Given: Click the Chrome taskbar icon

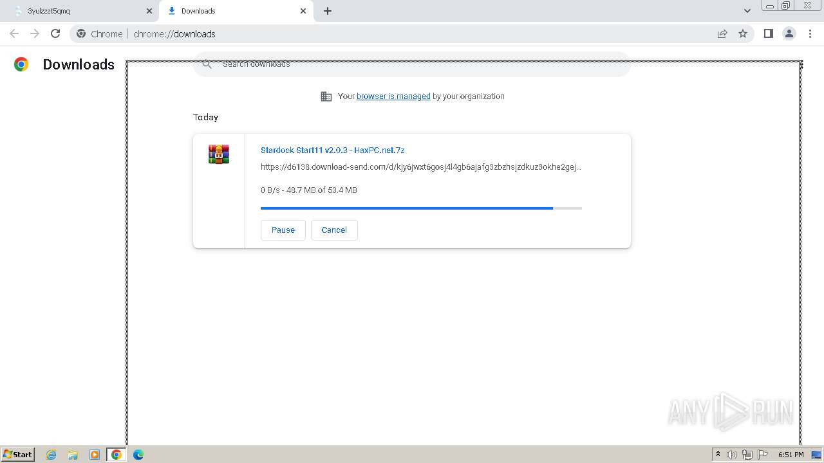Looking at the screenshot, I should point(117,455).
